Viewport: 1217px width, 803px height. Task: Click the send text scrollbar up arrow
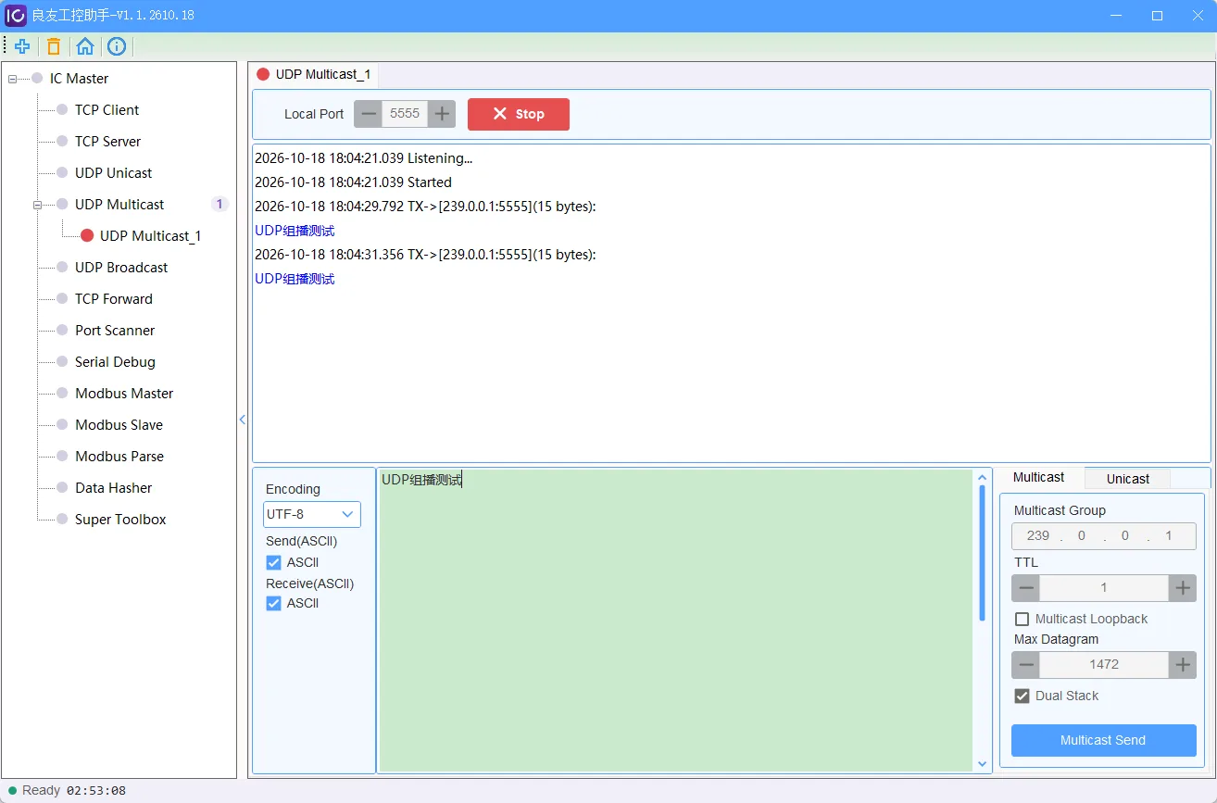pyautogui.click(x=983, y=478)
